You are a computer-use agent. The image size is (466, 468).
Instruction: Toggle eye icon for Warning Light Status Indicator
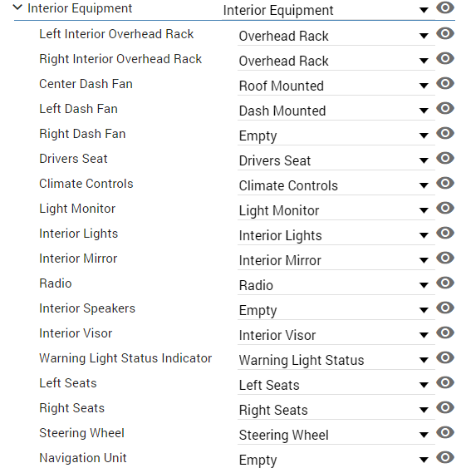pos(445,357)
